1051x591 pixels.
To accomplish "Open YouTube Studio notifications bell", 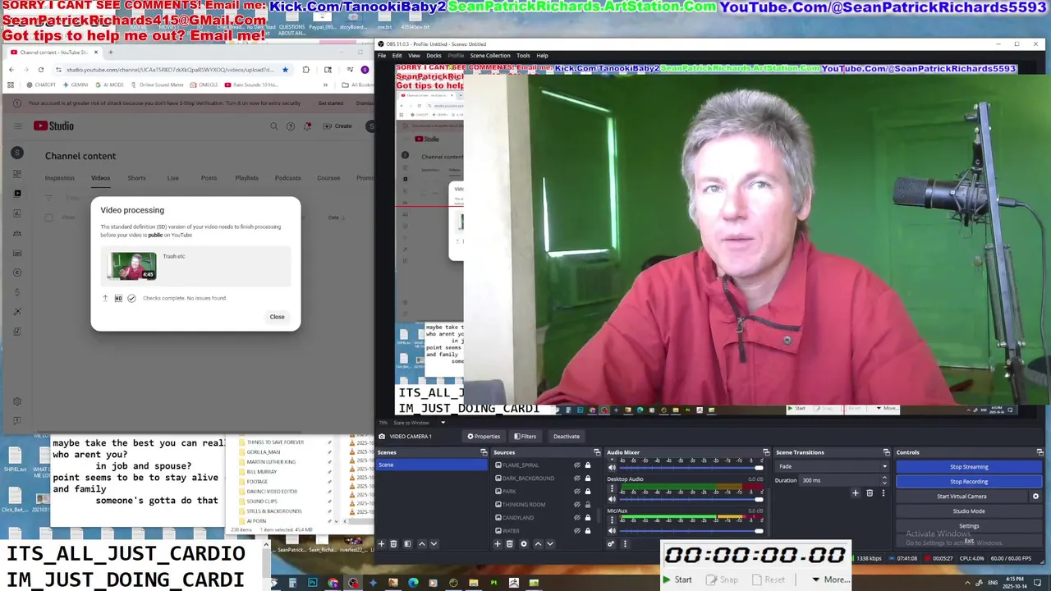I will click(307, 126).
